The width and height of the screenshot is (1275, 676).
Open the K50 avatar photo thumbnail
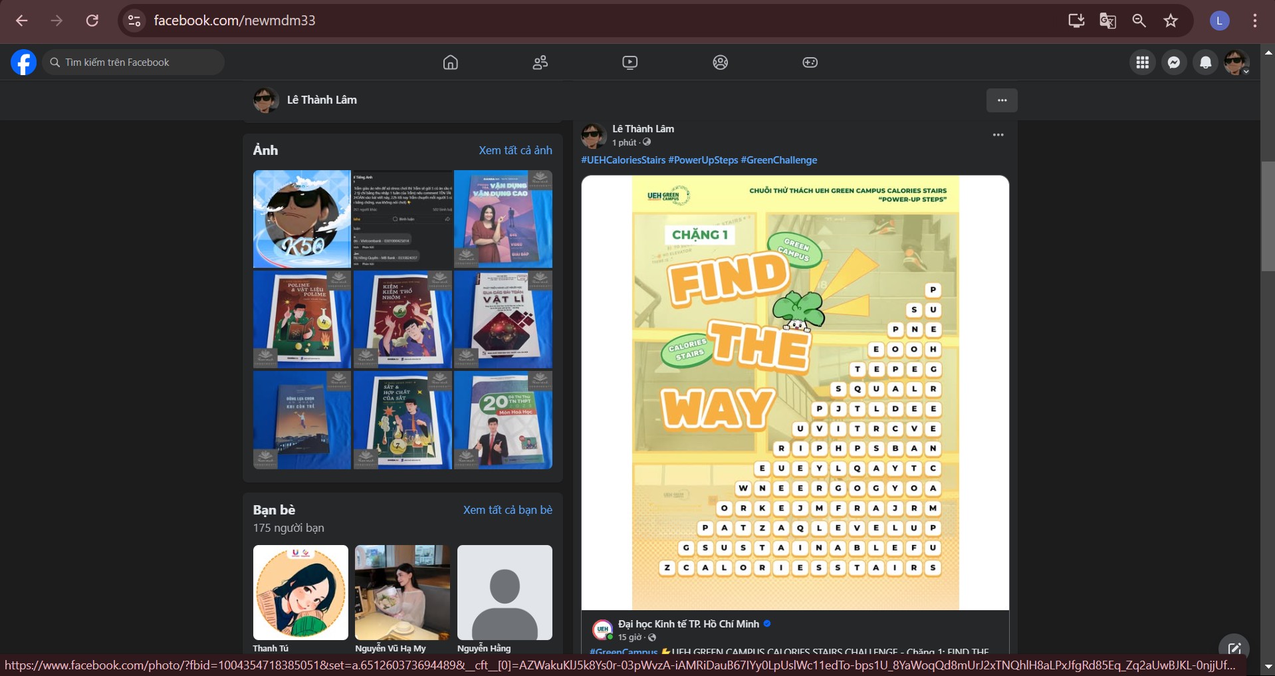[302, 219]
